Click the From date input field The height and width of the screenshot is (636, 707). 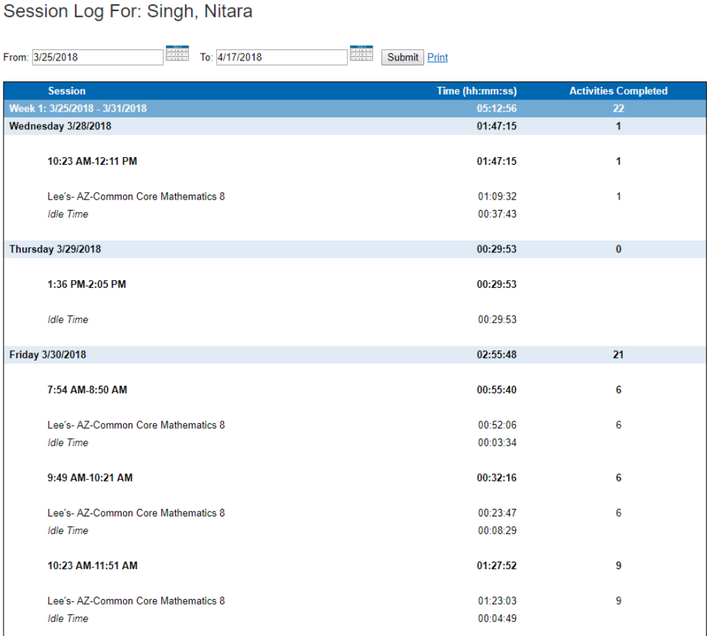coord(97,57)
